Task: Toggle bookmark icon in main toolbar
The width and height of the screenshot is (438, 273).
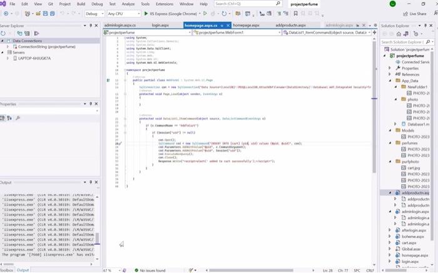Action: [295, 13]
